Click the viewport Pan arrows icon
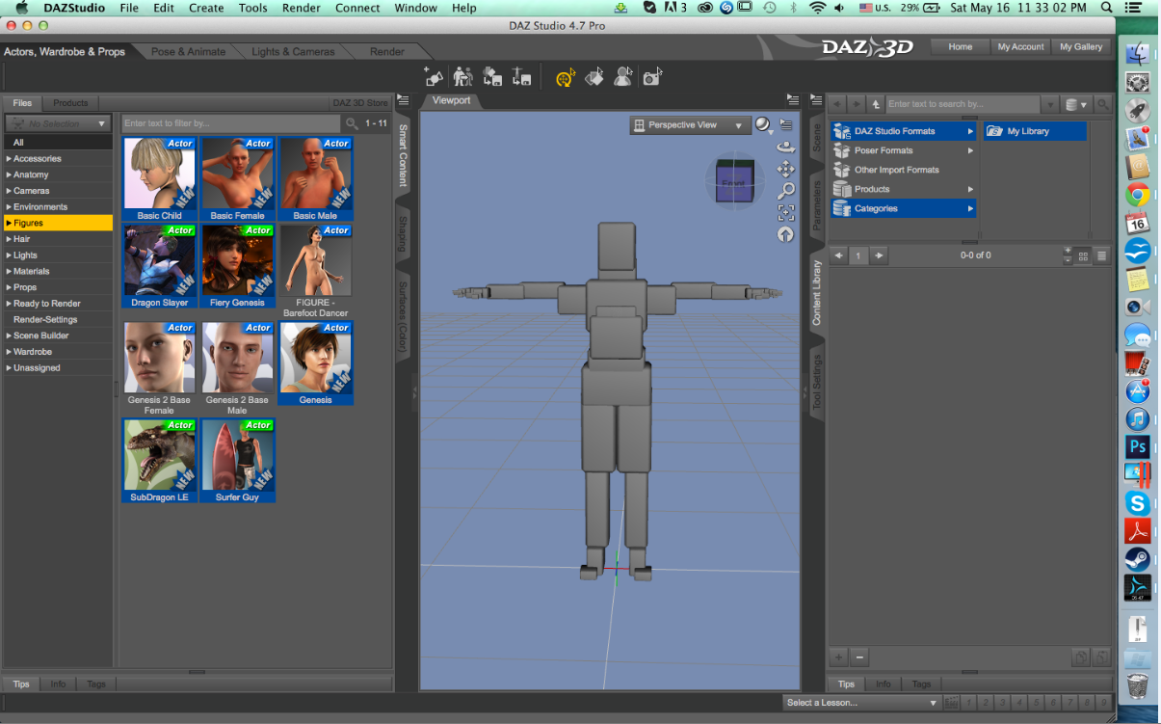Image resolution: width=1161 pixels, height=724 pixels. click(786, 169)
